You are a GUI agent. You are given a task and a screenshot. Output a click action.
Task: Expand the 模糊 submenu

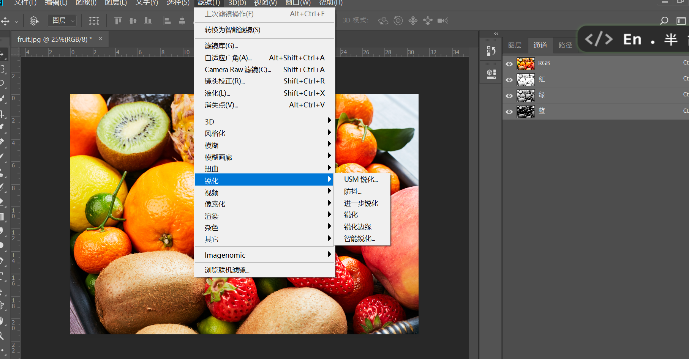tap(264, 145)
